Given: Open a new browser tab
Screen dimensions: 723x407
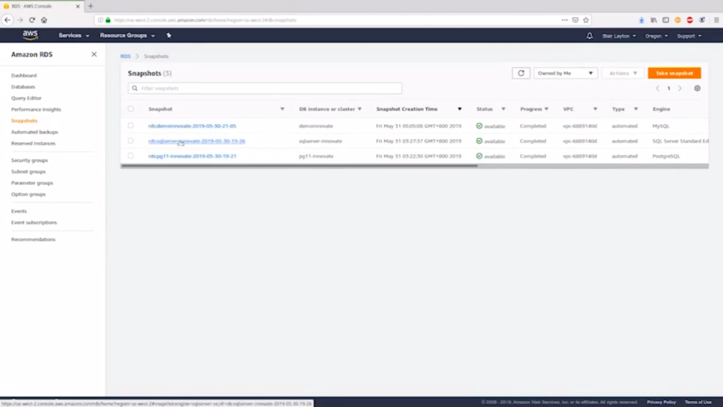Looking at the screenshot, I should (91, 6).
